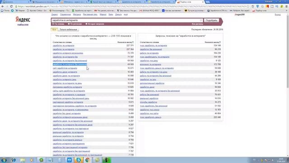Image resolution: width=289 pixels, height=163 pixels.
Task: Open the 'дополнительный заработок' similar query link
Action: tap(152, 83)
